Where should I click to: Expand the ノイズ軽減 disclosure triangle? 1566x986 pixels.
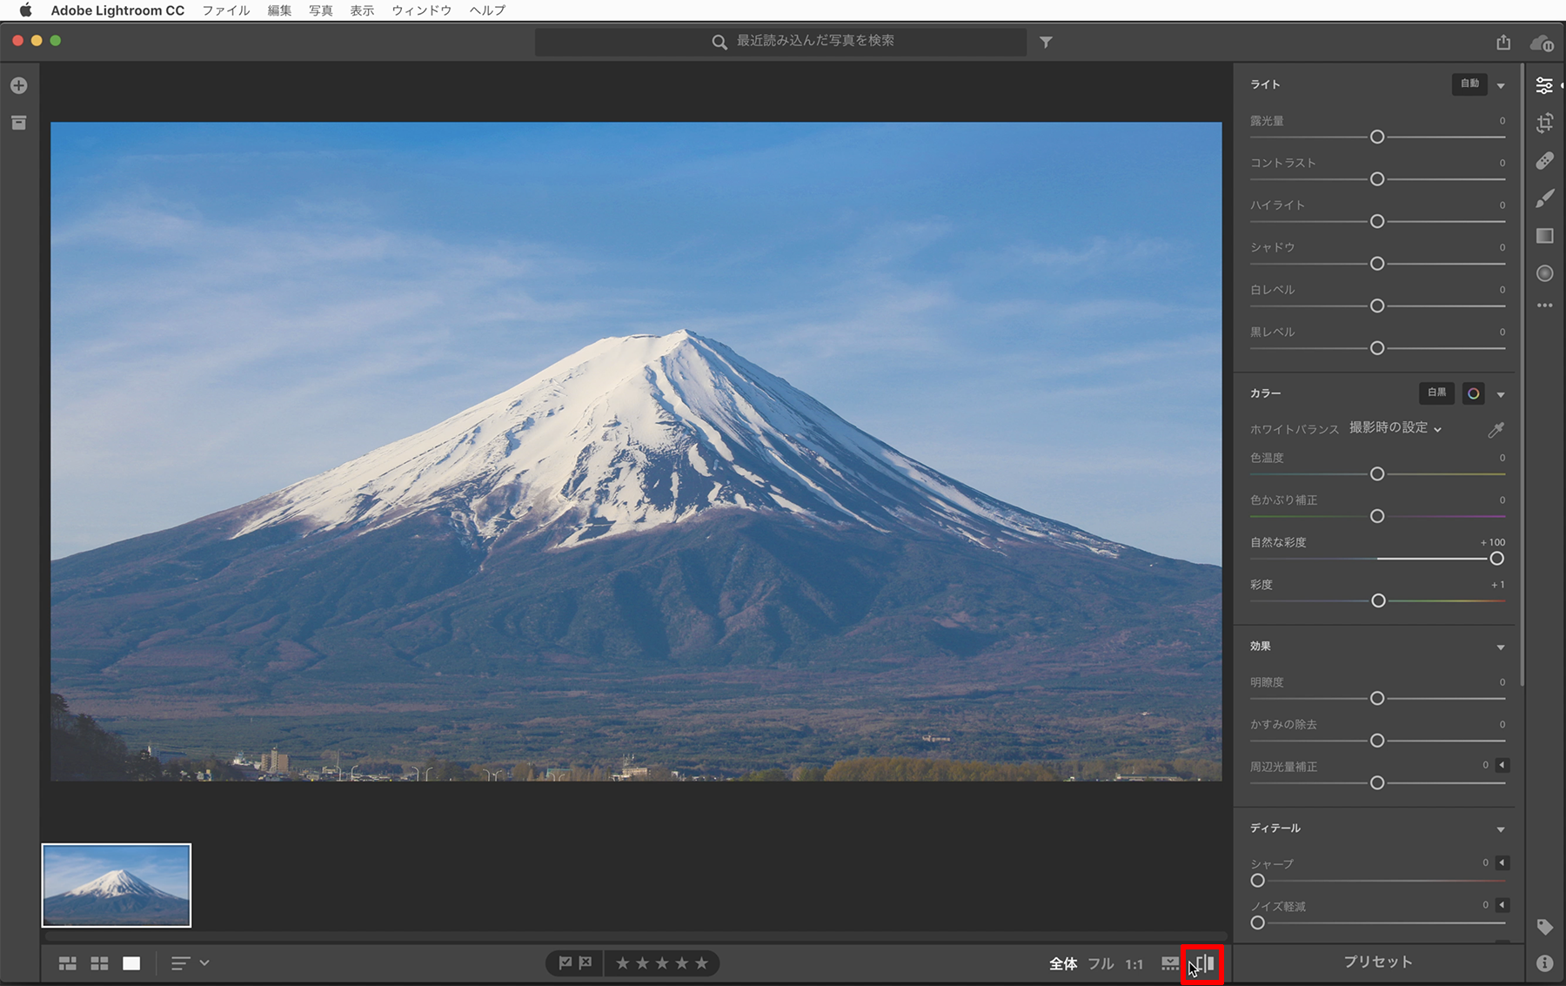(x=1502, y=905)
